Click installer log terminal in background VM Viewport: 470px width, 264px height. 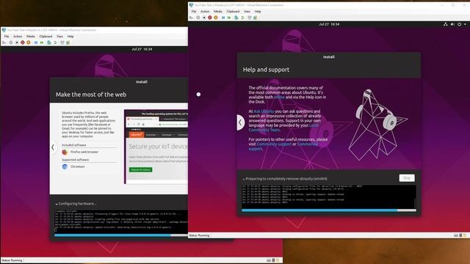pos(121,221)
